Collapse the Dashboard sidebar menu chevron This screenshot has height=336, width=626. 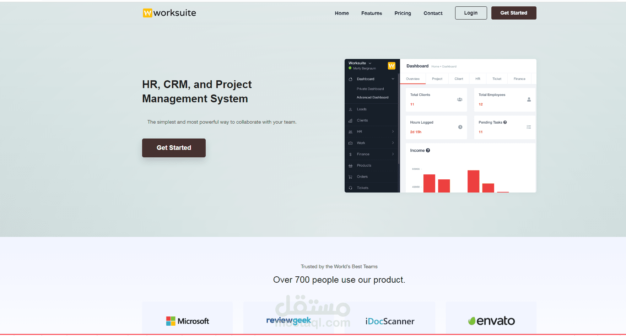click(x=393, y=79)
